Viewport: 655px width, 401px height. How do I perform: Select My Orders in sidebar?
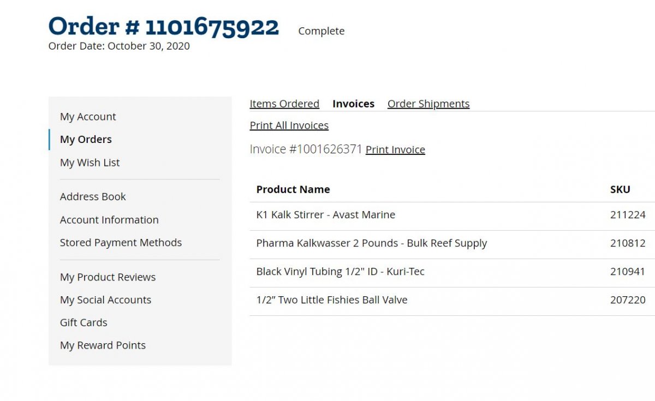click(x=86, y=140)
